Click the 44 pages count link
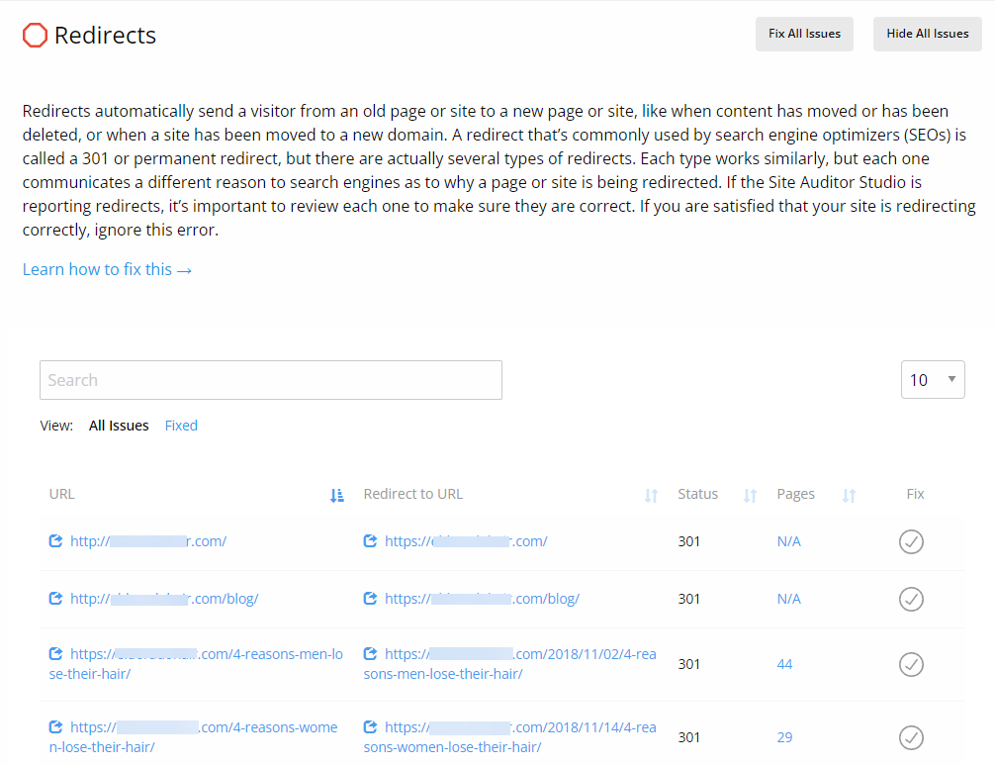The height and width of the screenshot is (766, 995). click(784, 664)
